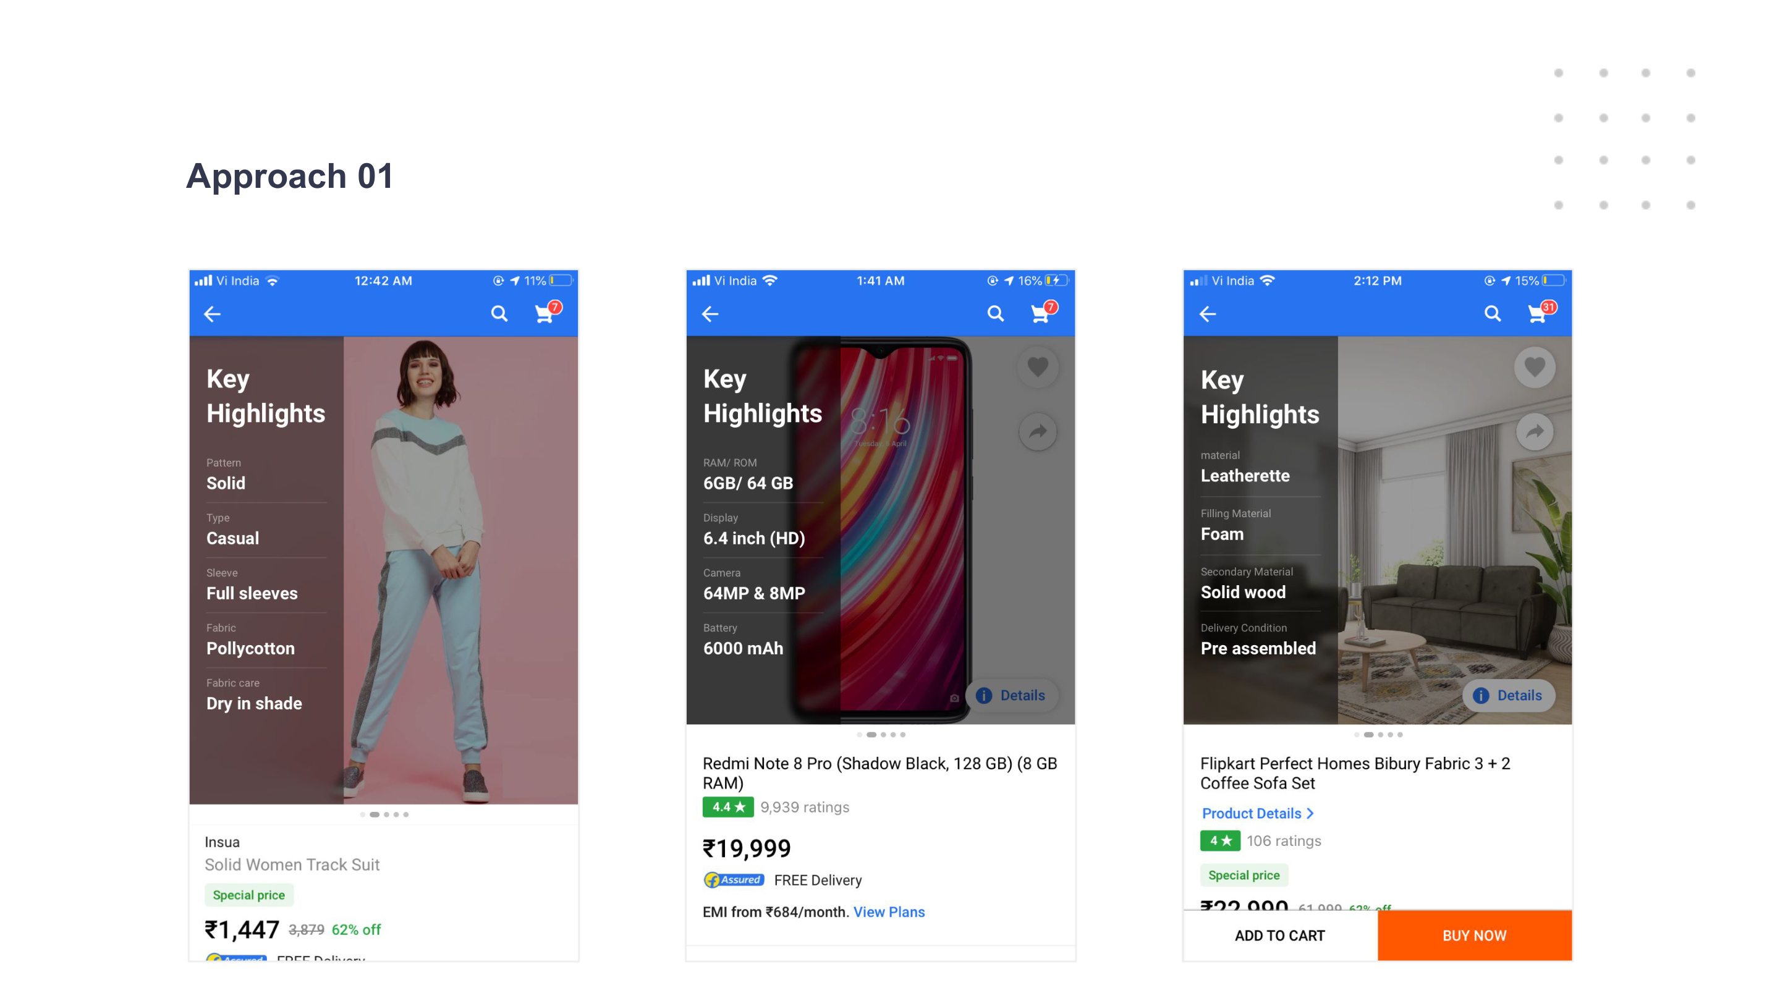This screenshot has width=1780, height=1001.
Task: Click the Assured badge under the Redmi price
Action: [x=734, y=880]
